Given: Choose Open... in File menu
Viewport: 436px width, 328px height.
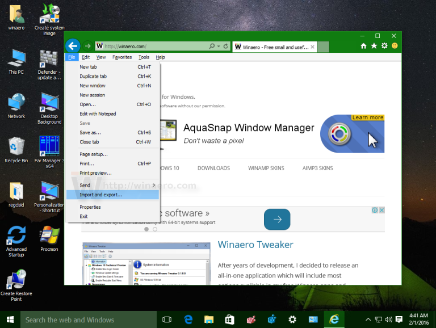Looking at the screenshot, I should 112,104.
